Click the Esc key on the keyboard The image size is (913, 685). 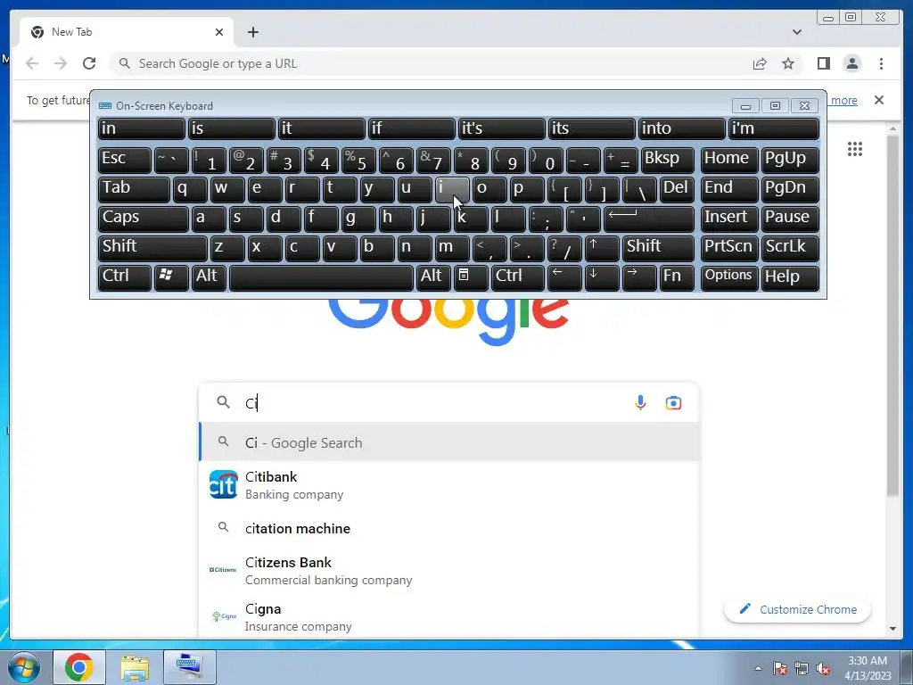[x=125, y=161]
